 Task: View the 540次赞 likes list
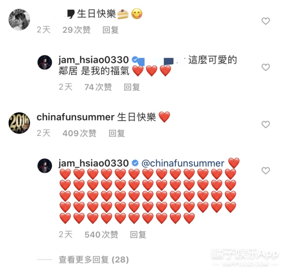tap(101, 234)
